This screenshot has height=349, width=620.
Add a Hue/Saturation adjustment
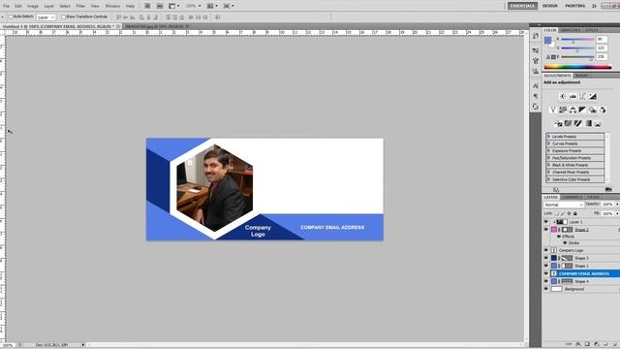pos(563,110)
